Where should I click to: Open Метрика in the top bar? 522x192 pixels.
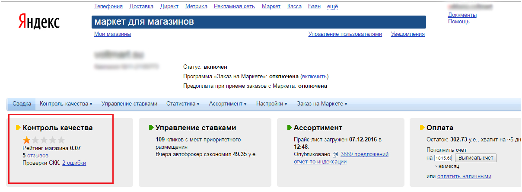point(196,6)
